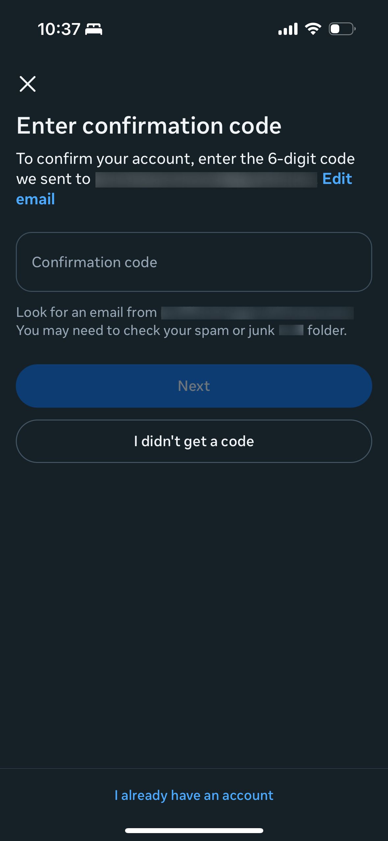Tap the 10:37 clock in status bar
This screenshot has height=841, width=388.
(59, 29)
